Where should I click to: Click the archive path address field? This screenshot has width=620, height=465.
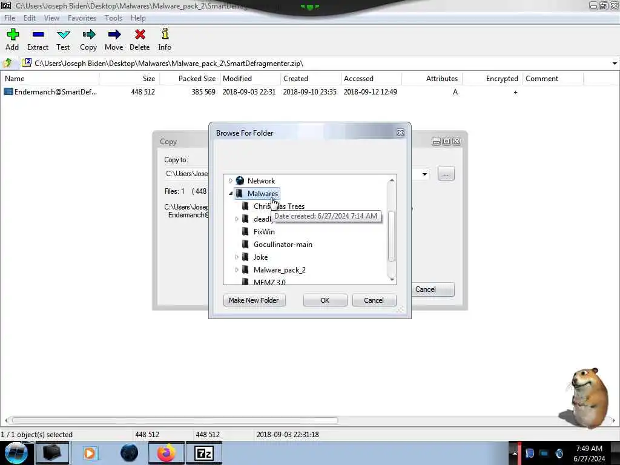(x=316, y=63)
